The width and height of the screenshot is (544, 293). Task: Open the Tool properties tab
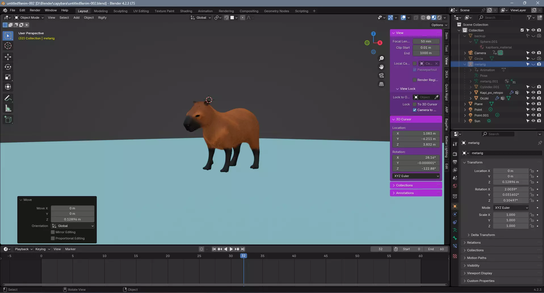pyautogui.click(x=455, y=144)
